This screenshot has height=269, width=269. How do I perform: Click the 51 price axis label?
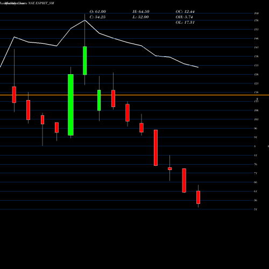(256, 209)
